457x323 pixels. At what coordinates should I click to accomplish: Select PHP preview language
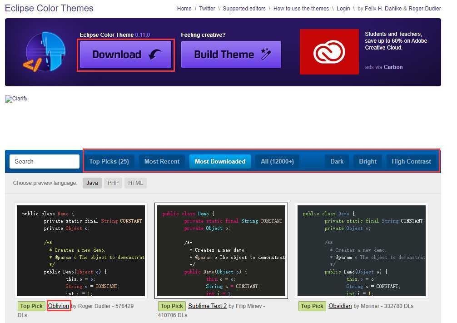(113, 183)
